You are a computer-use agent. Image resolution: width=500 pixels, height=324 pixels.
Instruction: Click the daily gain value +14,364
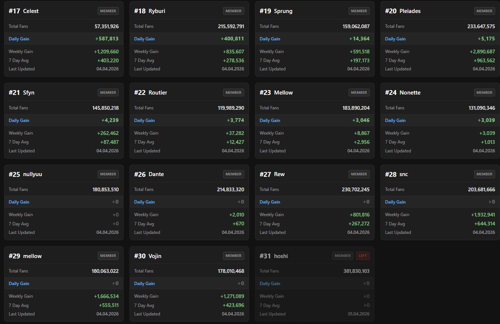coord(359,39)
